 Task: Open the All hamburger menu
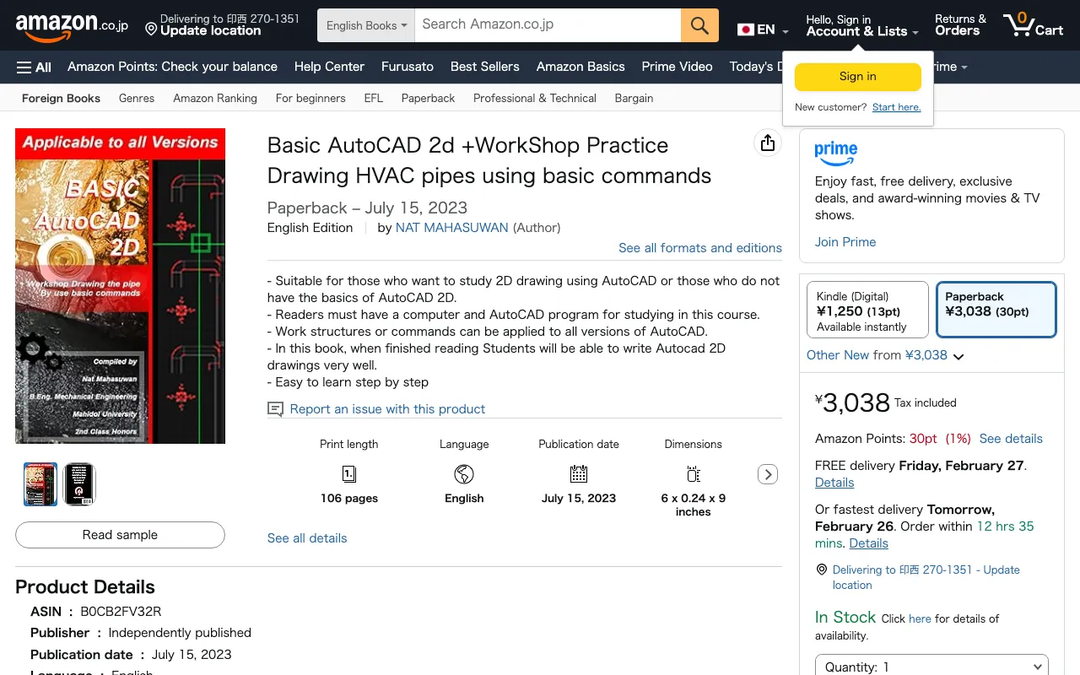pyautogui.click(x=34, y=67)
